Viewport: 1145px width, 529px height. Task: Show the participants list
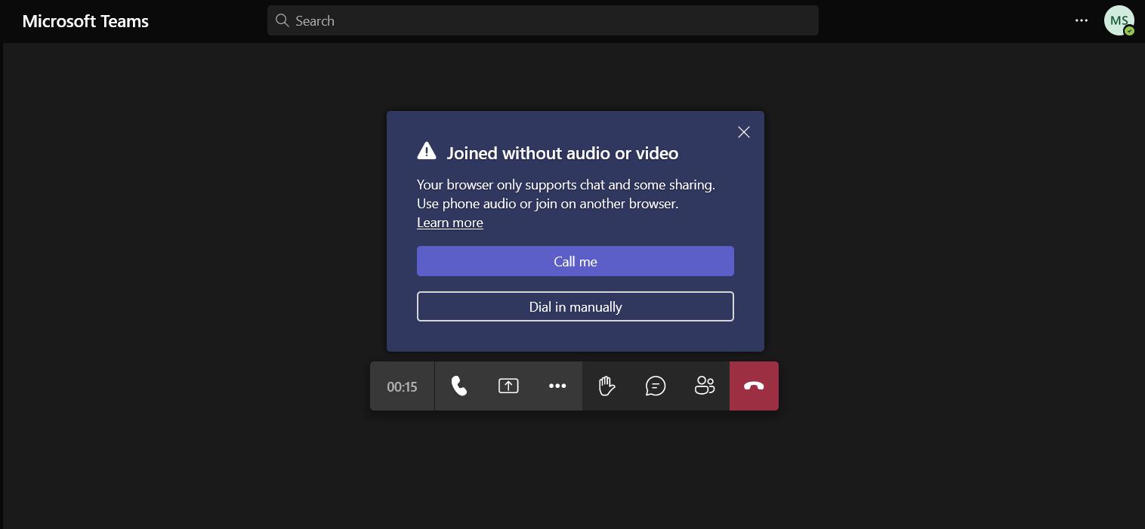coord(705,386)
